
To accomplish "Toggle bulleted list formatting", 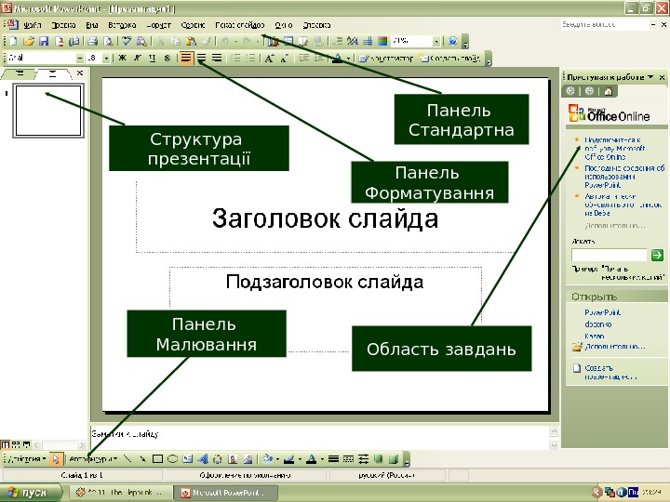I will point(251,58).
